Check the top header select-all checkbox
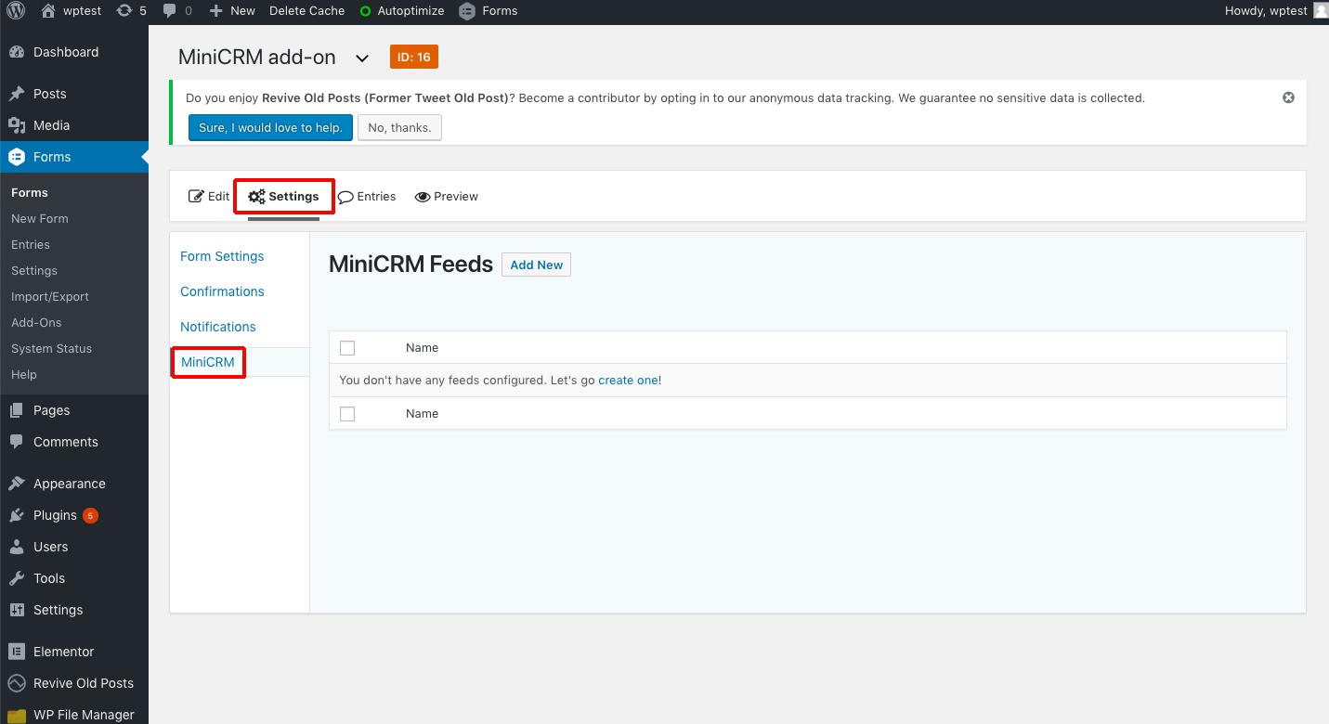This screenshot has width=1329, height=724. pos(347,348)
